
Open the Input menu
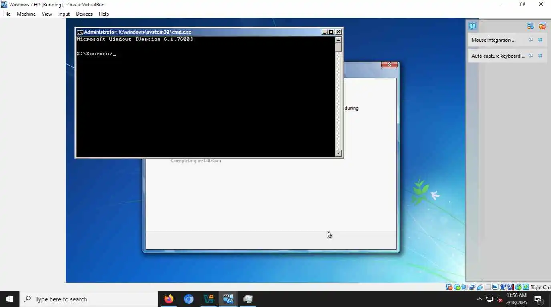coord(64,14)
